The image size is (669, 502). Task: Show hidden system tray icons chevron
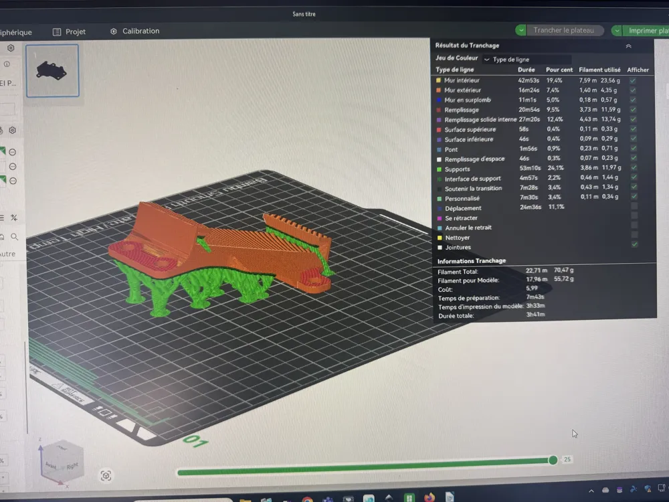pyautogui.click(x=591, y=491)
